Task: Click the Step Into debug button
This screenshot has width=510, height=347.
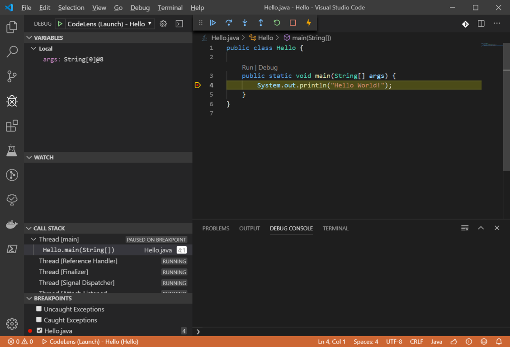Action: (x=245, y=23)
